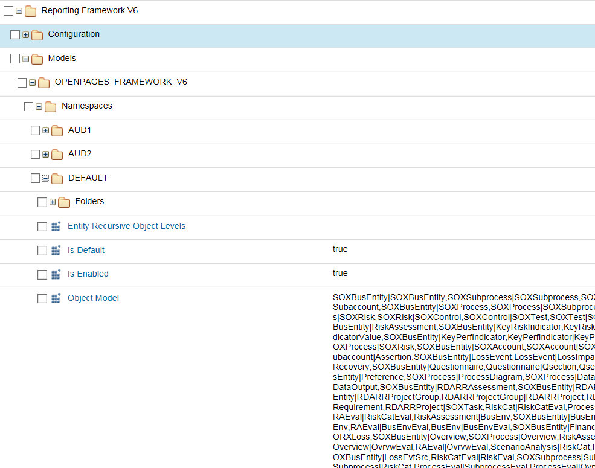595x468 pixels.
Task: Expand the Configuration folder node
Action: pyautogui.click(x=25, y=35)
